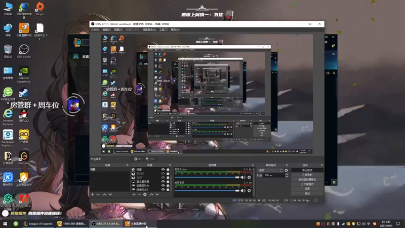Click the 属性 properties button above docks
Viewport: 405px width, 228px height.
point(138,159)
